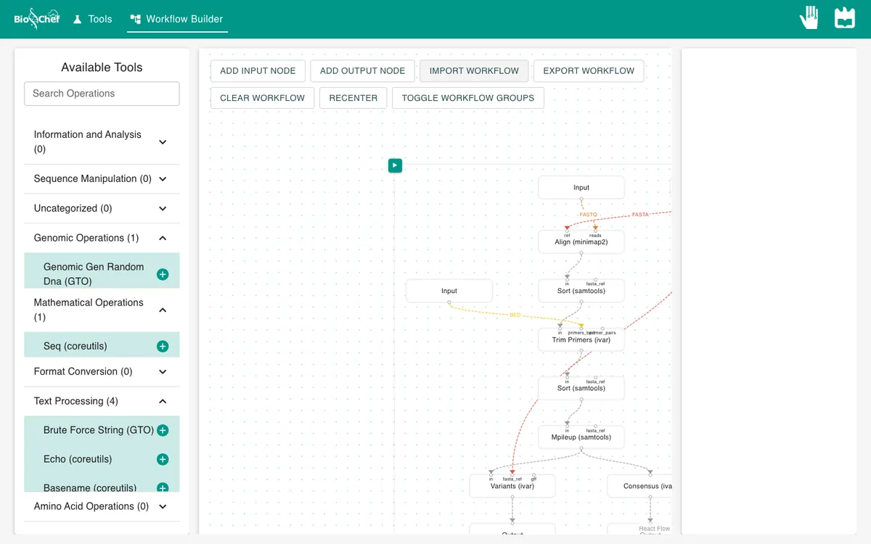Select the Input node connected via BED
This screenshot has width=871, height=544.
(449, 291)
